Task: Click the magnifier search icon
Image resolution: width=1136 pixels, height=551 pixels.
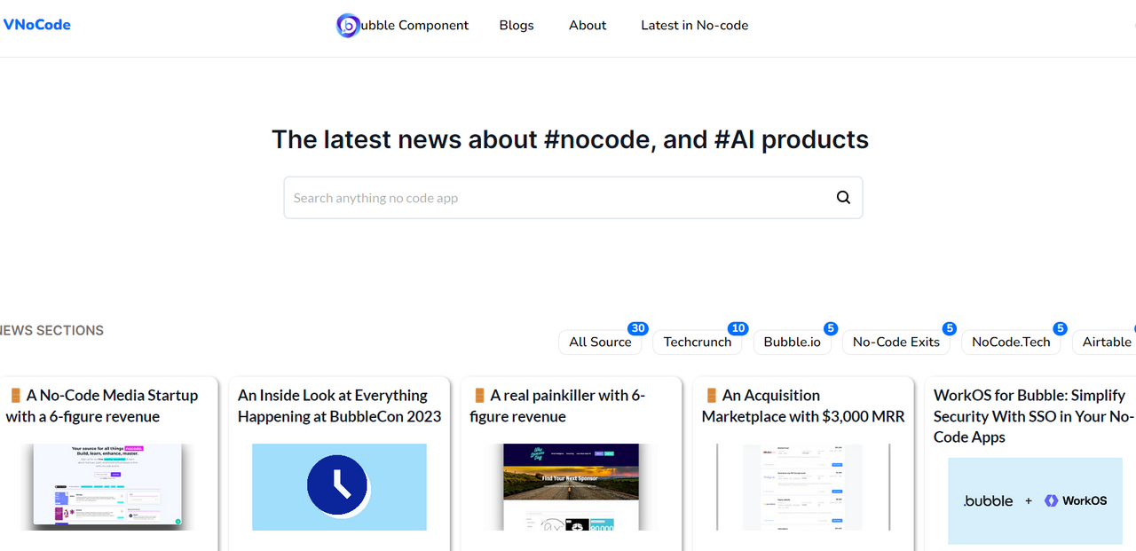Action: [x=843, y=198]
